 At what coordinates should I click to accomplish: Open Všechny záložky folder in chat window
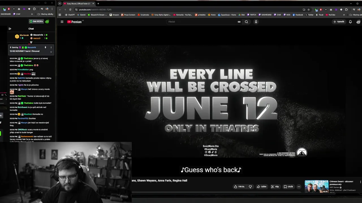point(45,14)
